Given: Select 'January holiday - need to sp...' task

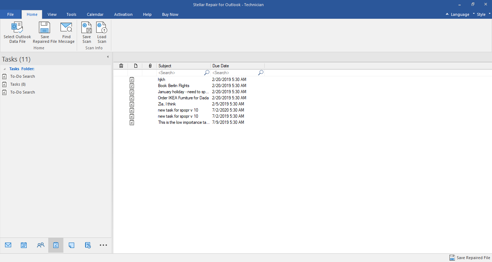Looking at the screenshot, I should click(184, 92).
